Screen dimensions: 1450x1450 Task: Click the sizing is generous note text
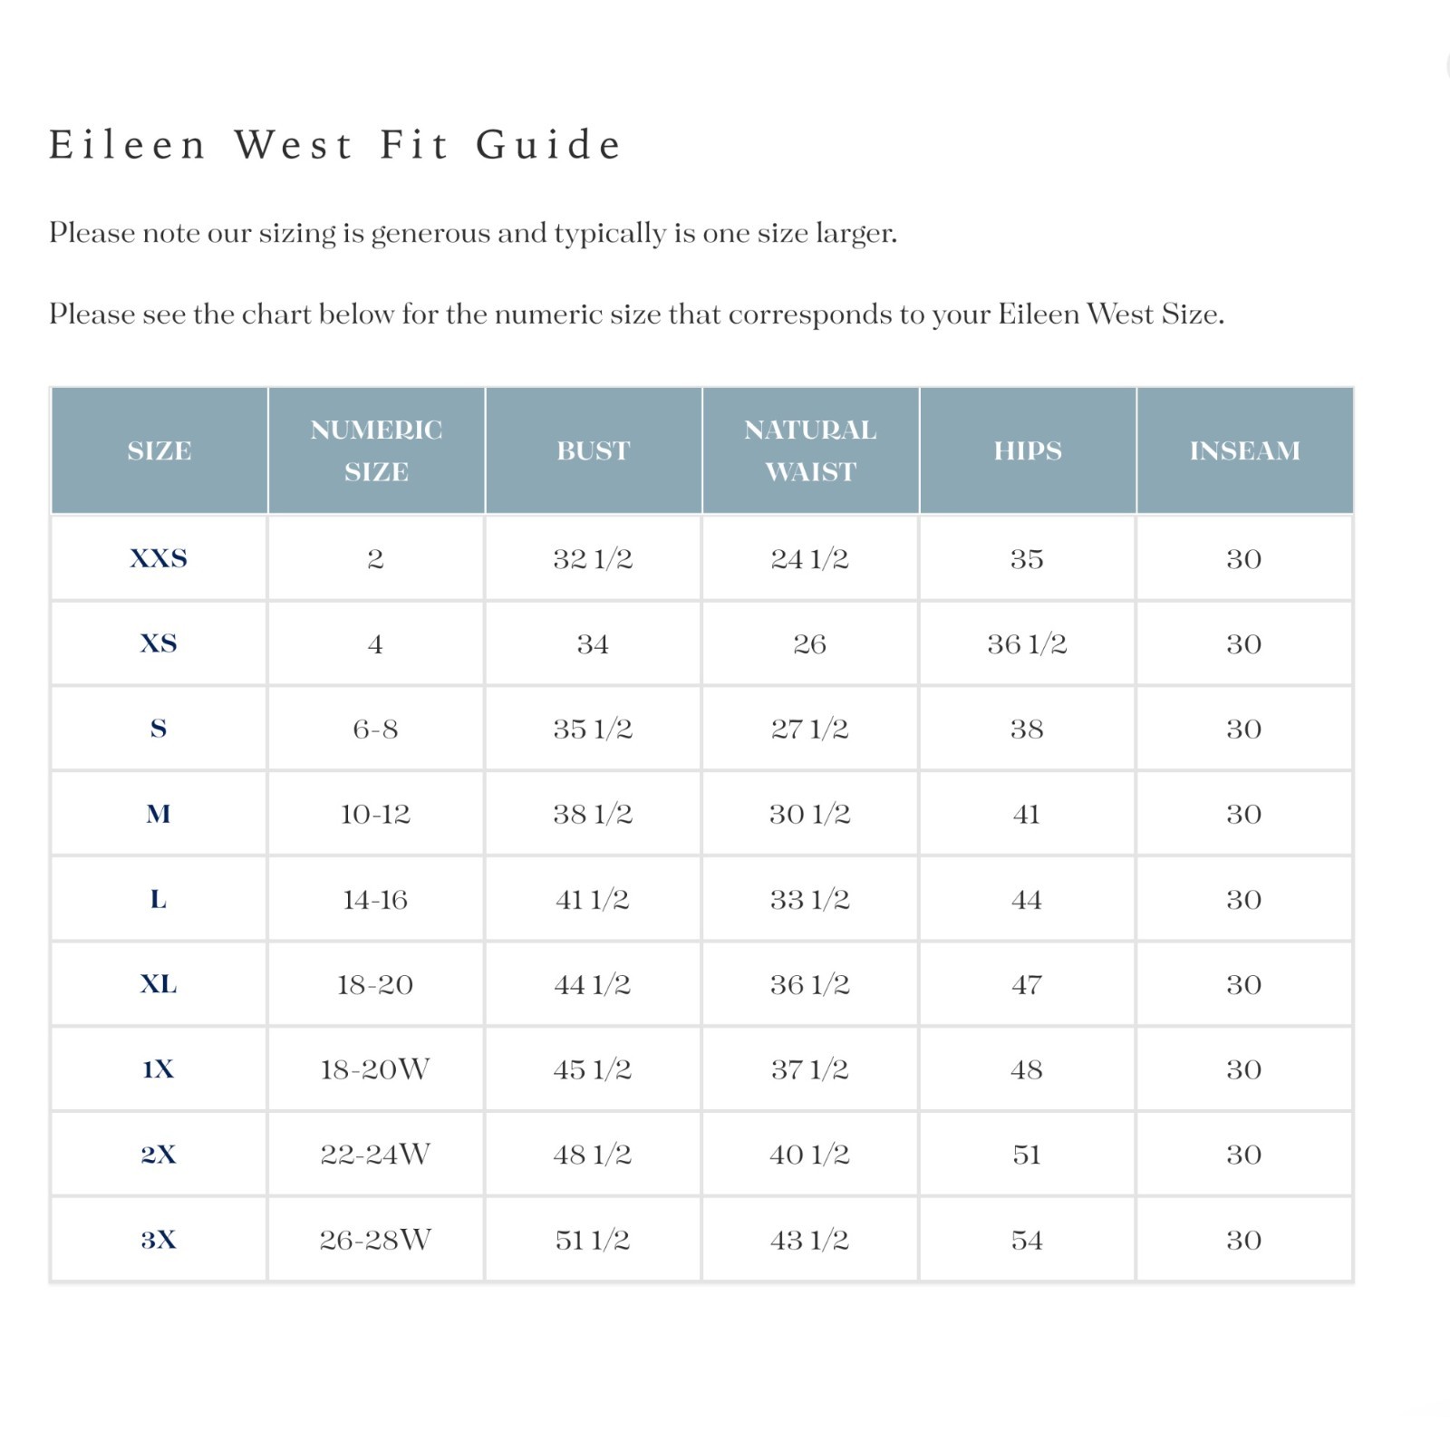point(473,234)
